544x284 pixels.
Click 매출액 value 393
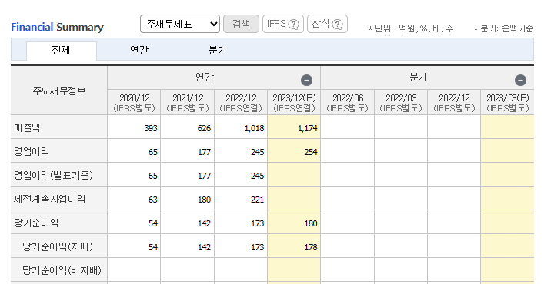[151, 128]
